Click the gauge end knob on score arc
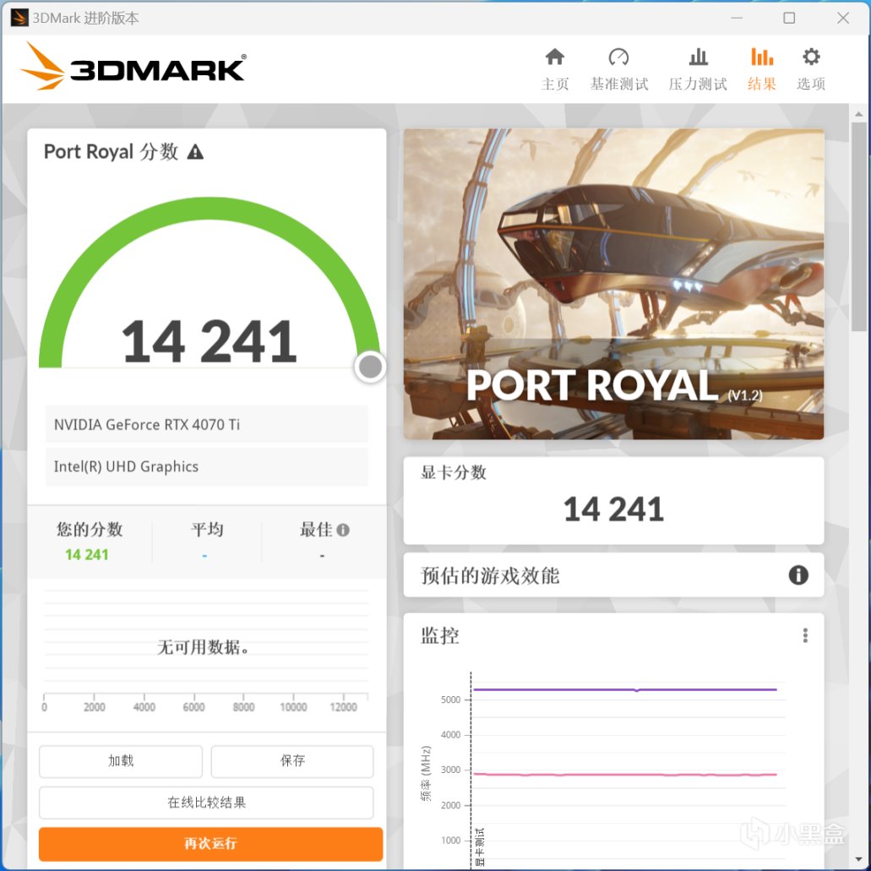The width and height of the screenshot is (871, 871). tap(370, 367)
